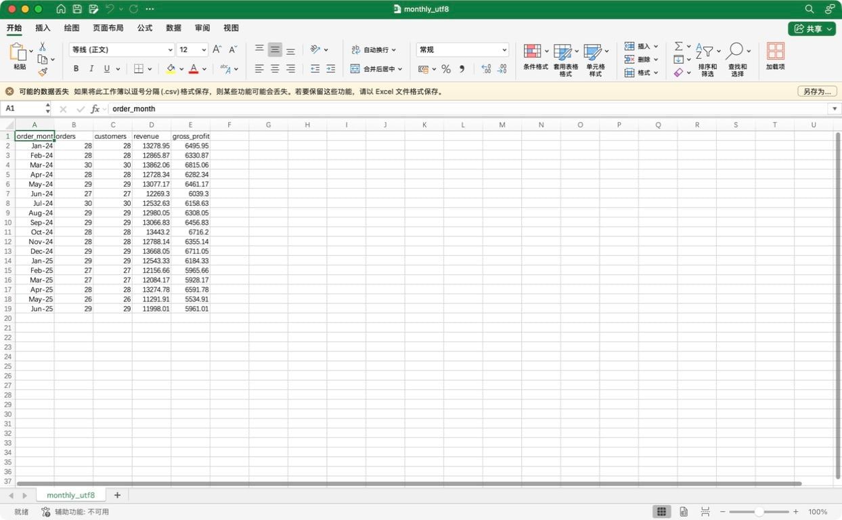842x520 pixels.
Task: Open Add-ins (加载项) icon
Action: (776, 56)
